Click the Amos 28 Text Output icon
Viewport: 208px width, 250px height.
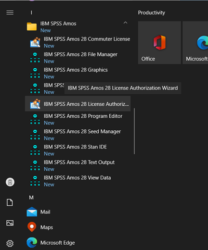pos(35,165)
